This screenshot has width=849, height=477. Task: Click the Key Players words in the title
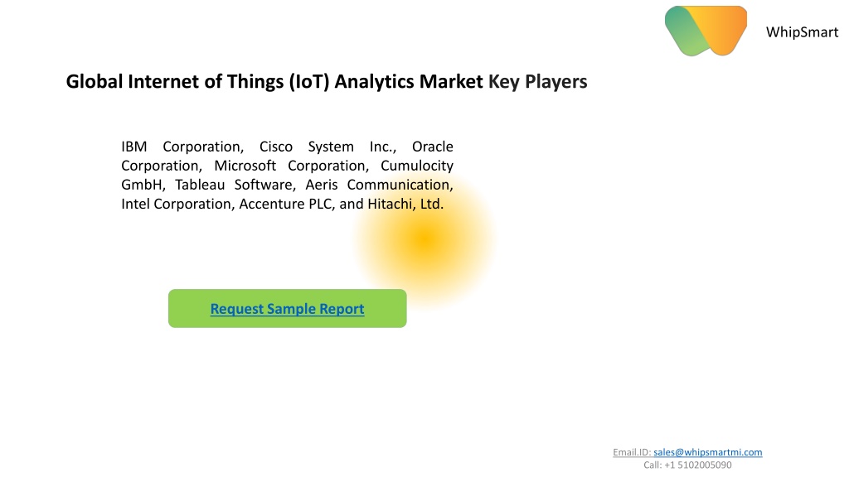tap(537, 82)
